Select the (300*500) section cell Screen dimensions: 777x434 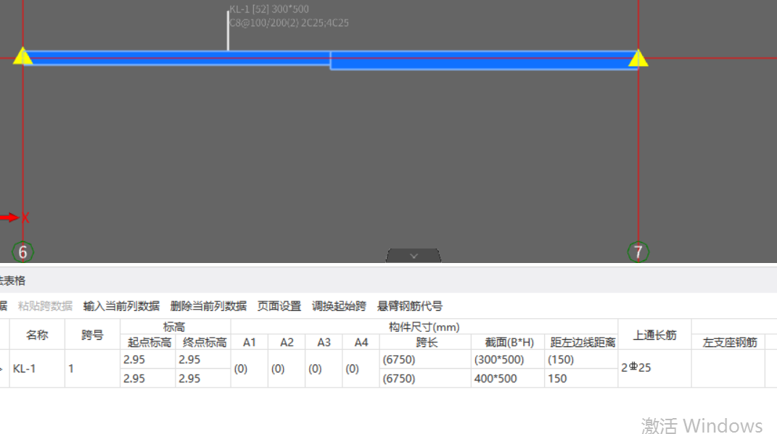click(508, 360)
